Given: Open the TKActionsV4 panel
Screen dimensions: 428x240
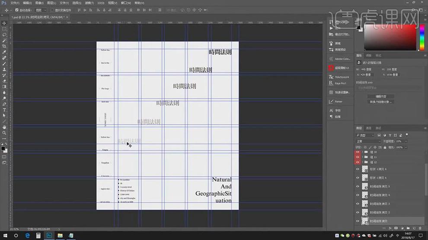Looking at the screenshot, I should 339,77.
